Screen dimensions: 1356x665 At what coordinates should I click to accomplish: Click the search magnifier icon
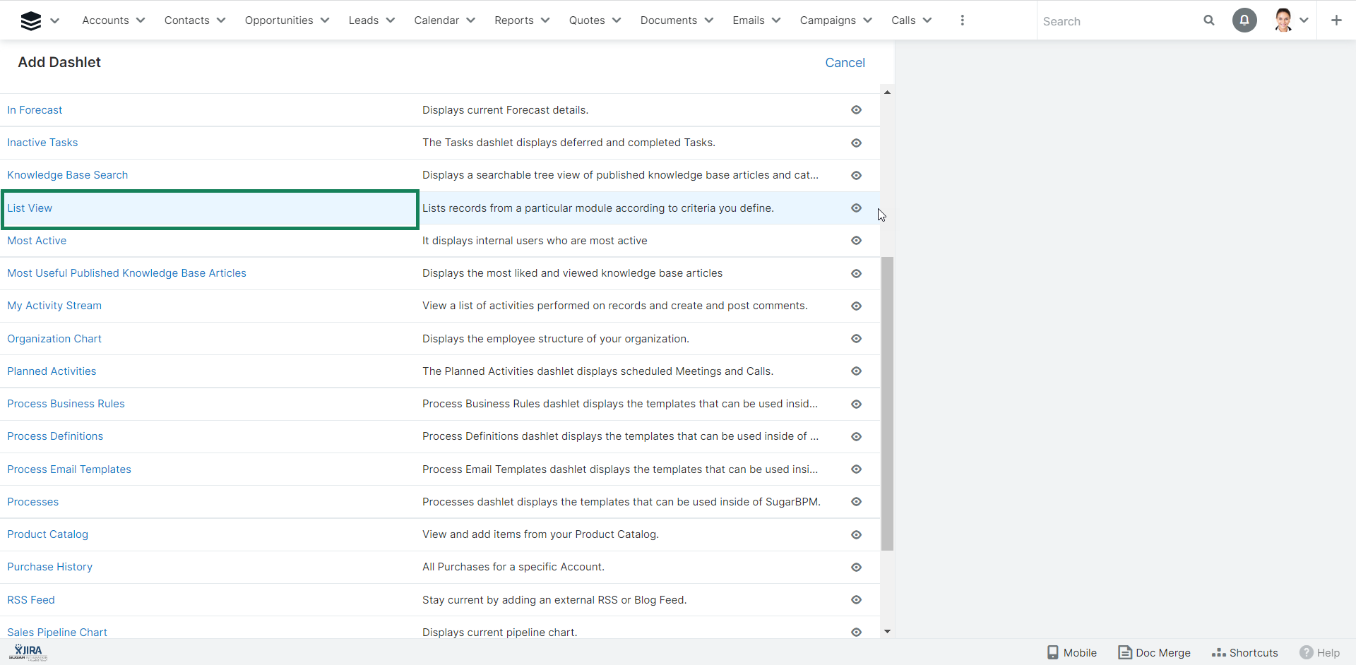1209,20
